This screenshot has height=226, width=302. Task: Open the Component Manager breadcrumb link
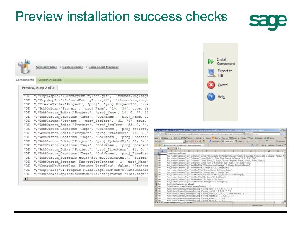point(104,67)
